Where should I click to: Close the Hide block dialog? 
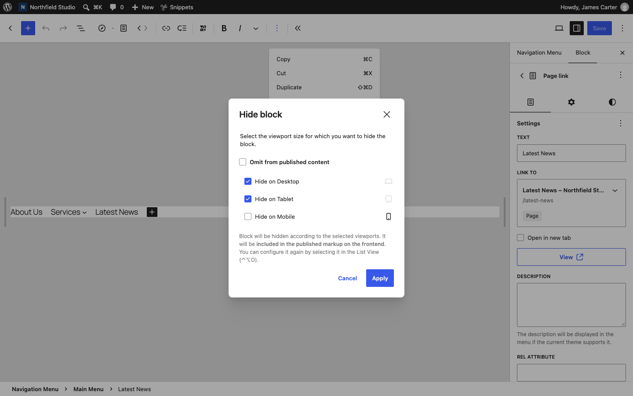point(387,114)
